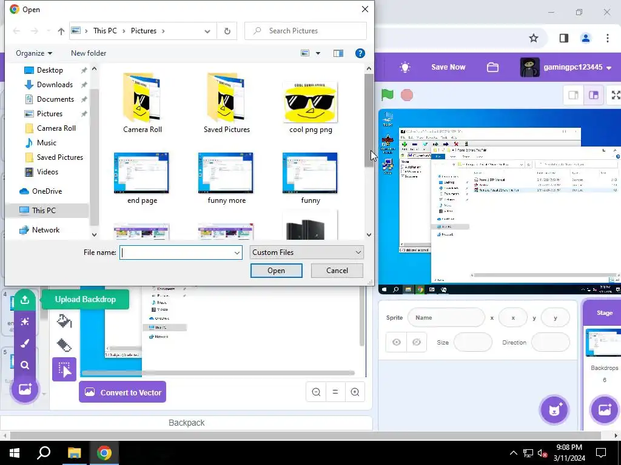Choose the Select marquee tool
This screenshot has height=465, width=621.
[x=64, y=369]
